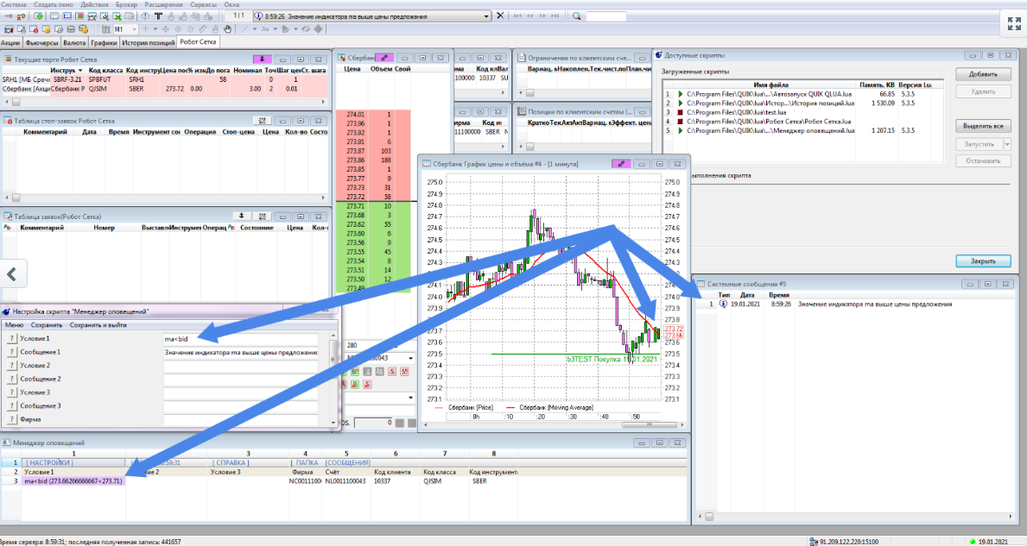Click the hand pan tool icon
Viewport: 1027px width, 546px height.
[x=227, y=28]
